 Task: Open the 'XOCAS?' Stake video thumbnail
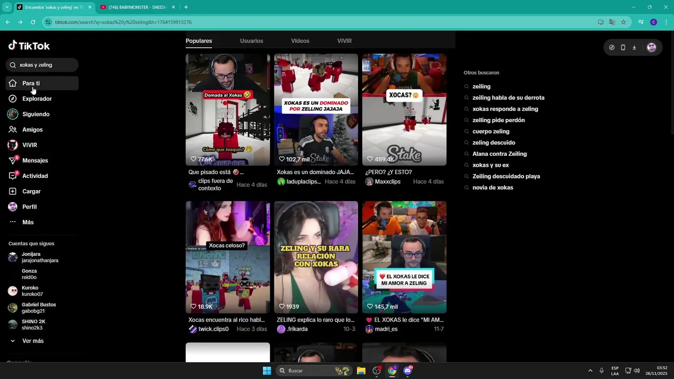(404, 109)
